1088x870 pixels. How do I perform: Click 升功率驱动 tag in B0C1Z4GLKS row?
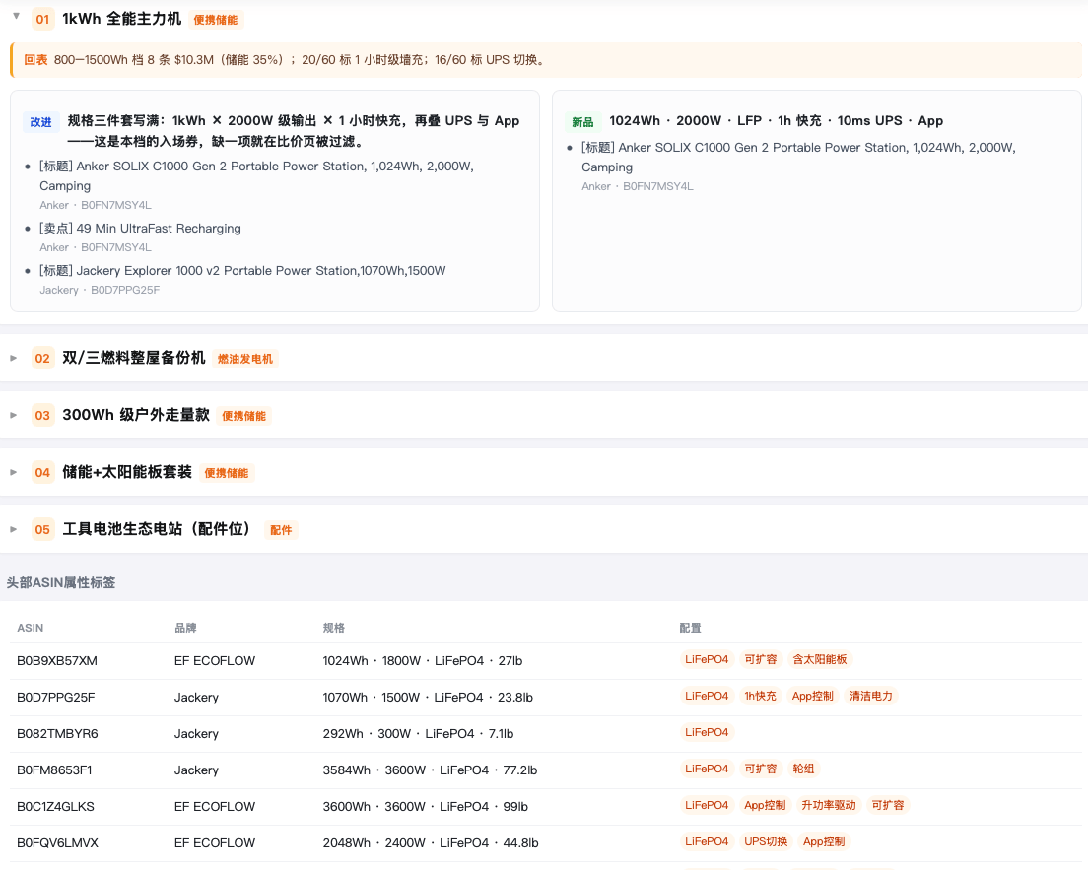pos(829,805)
